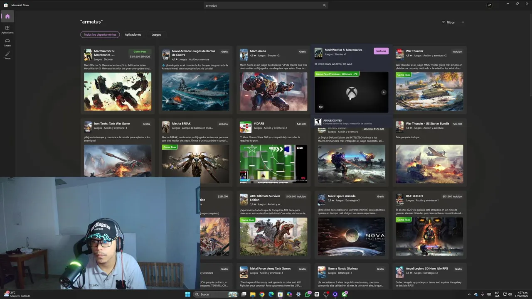Select the Aplicaciones filter tab
Image resolution: width=532 pixels, height=299 pixels.
coord(133,34)
